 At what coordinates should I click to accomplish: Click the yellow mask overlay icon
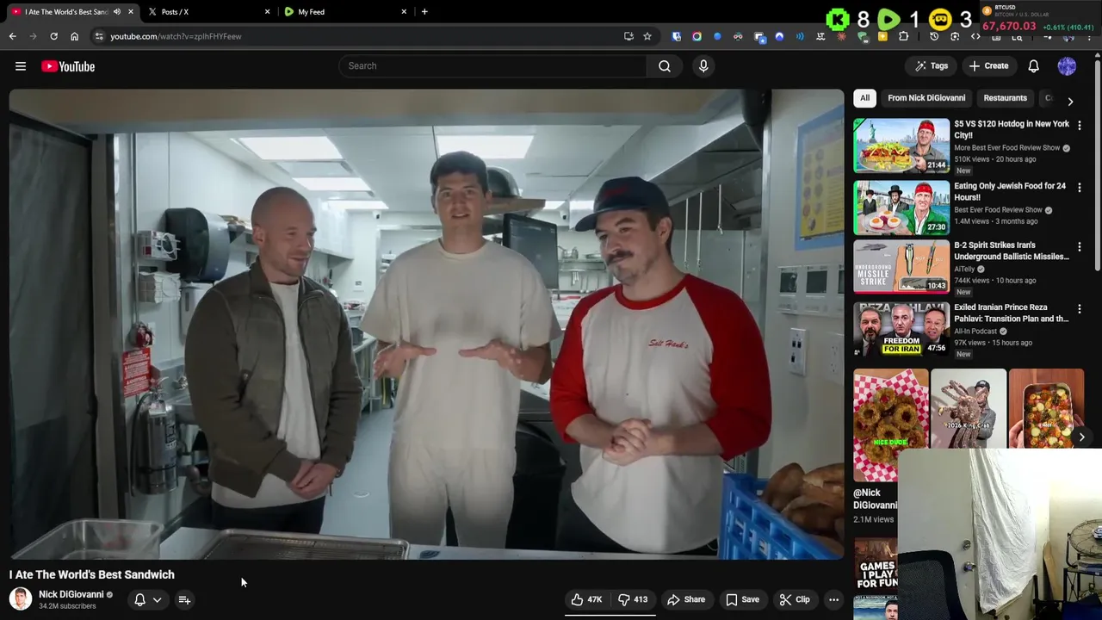tap(941, 18)
